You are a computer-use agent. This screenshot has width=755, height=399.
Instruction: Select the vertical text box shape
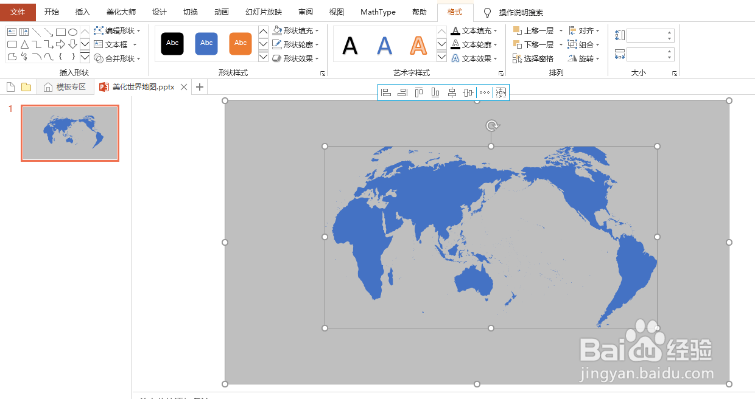tap(24, 32)
